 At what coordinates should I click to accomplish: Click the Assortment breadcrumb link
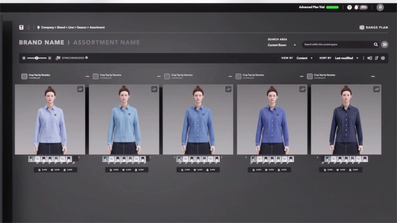(x=97, y=27)
